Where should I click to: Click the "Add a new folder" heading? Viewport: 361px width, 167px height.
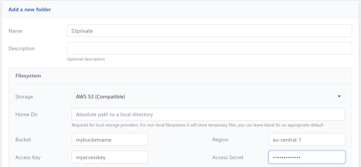click(x=30, y=9)
